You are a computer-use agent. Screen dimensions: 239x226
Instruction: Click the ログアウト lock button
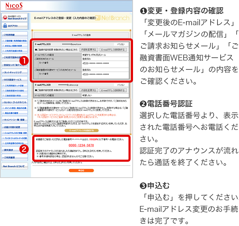(15, 26)
